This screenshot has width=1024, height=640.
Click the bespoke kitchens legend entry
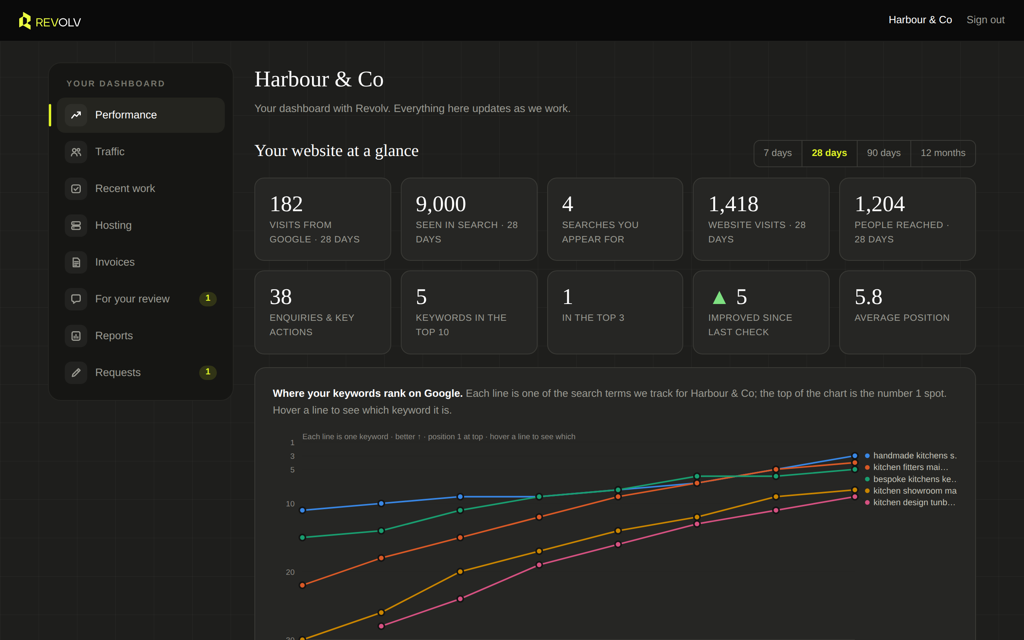pyautogui.click(x=910, y=479)
